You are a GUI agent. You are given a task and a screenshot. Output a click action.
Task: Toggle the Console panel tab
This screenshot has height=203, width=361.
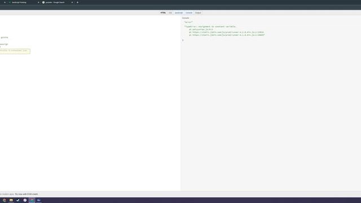(189, 12)
